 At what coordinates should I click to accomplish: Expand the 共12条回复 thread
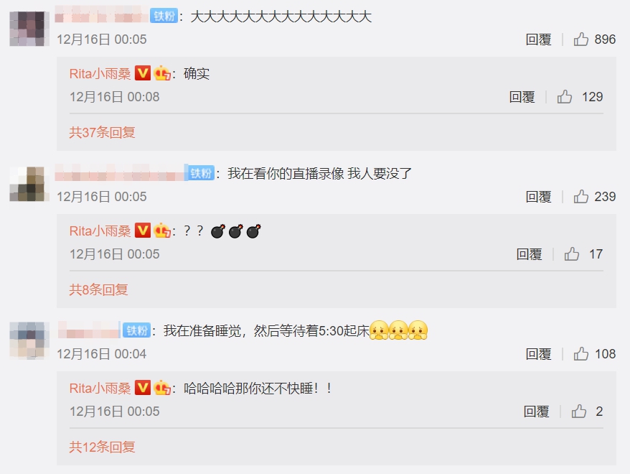(x=102, y=446)
